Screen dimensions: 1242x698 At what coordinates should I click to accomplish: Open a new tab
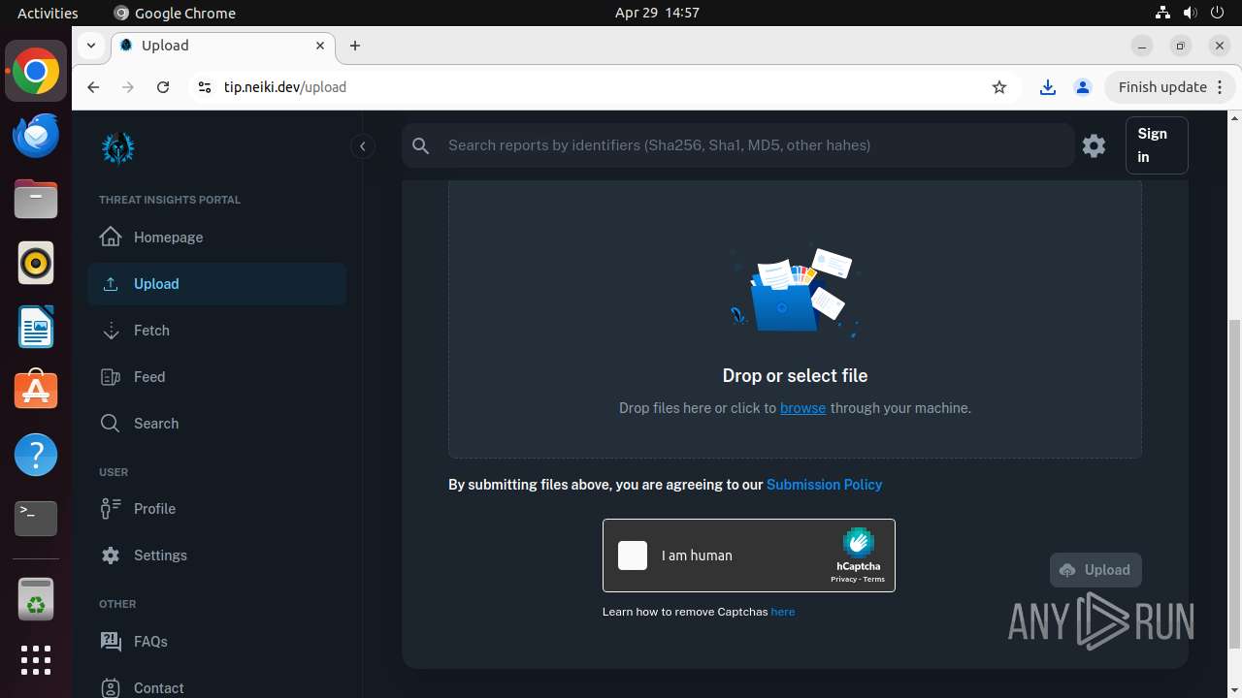tap(355, 46)
